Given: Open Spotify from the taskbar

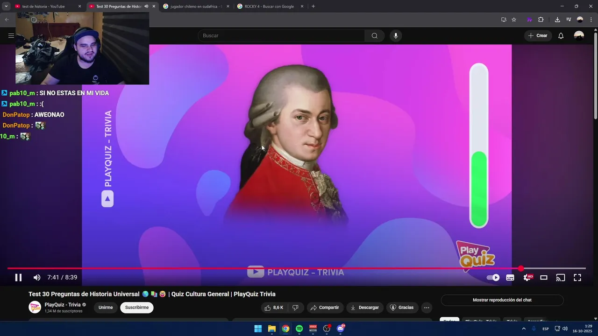Looking at the screenshot, I should click(299, 329).
